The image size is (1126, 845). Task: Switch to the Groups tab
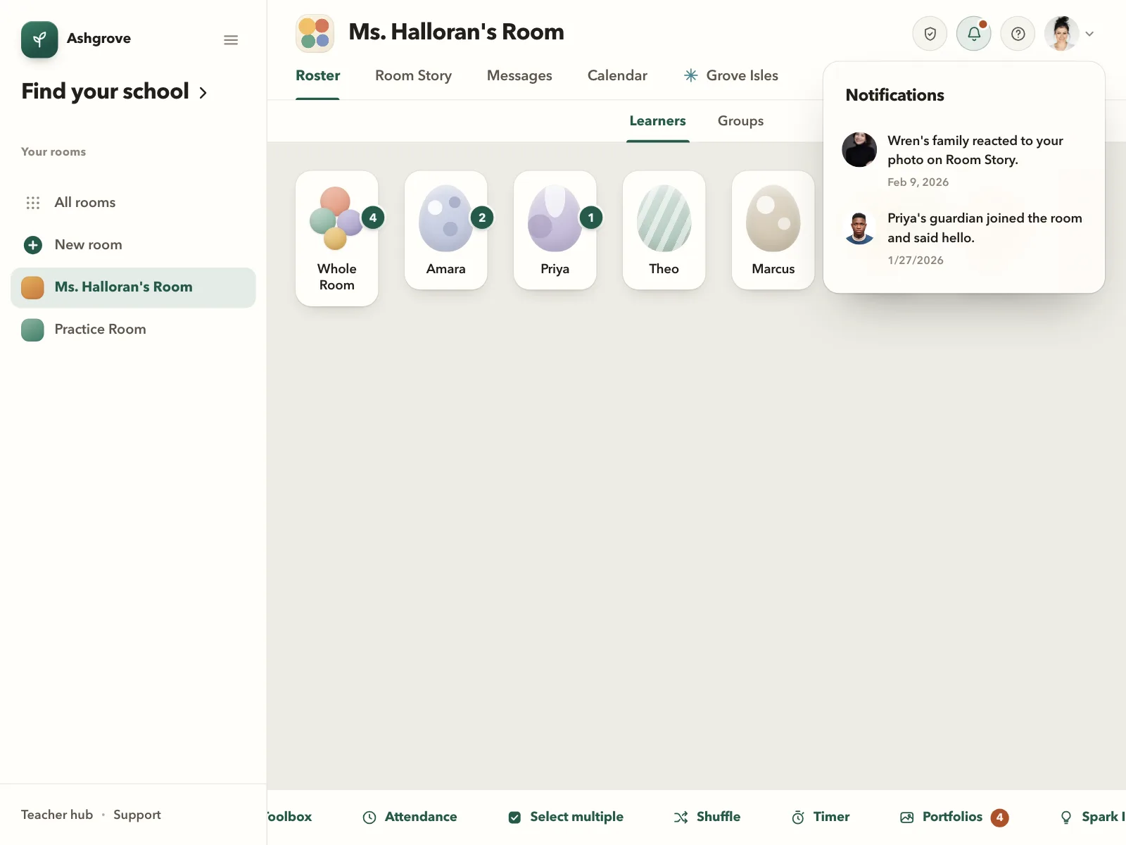tap(740, 121)
